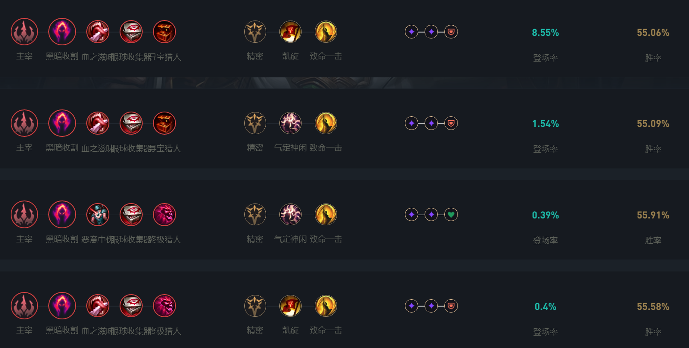This screenshot has width=689, height=348.
Task: Click Dark Harvest icon in the 8.55% build
Action: 62,32
